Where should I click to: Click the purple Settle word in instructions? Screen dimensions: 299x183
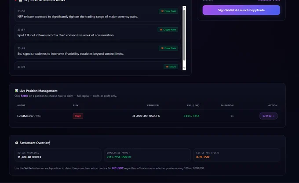click(25, 96)
